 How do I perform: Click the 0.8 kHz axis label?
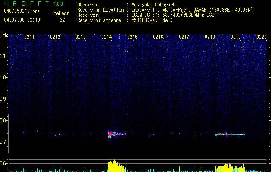(x=4, y=120)
